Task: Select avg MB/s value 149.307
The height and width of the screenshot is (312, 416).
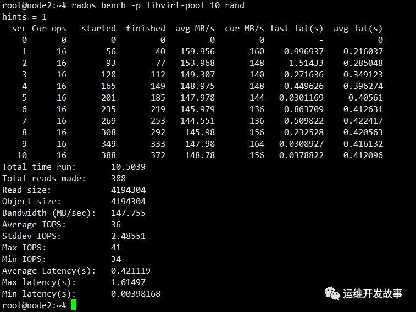Action: (x=197, y=75)
